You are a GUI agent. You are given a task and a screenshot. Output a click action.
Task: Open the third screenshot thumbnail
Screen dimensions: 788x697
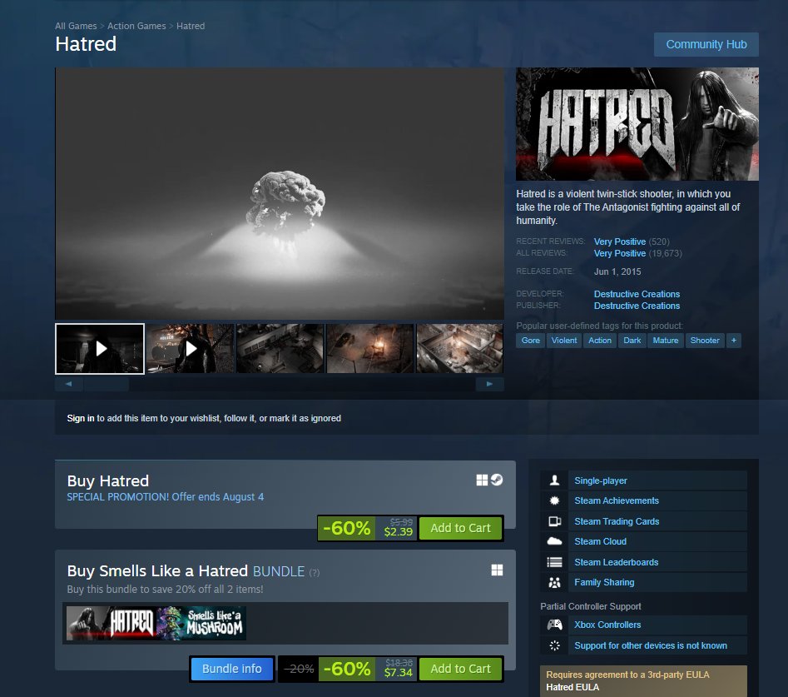click(280, 348)
